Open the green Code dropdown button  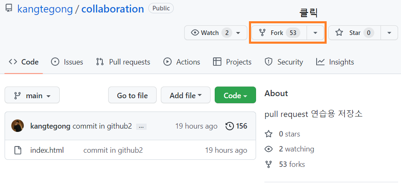(235, 95)
